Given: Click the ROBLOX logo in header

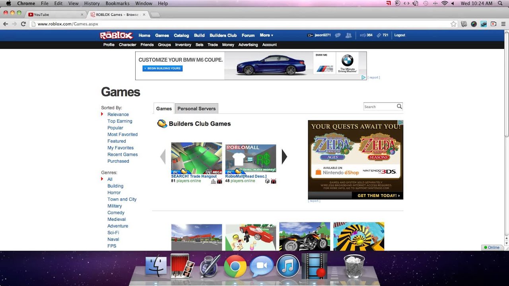Looking at the screenshot, I should tap(116, 35).
